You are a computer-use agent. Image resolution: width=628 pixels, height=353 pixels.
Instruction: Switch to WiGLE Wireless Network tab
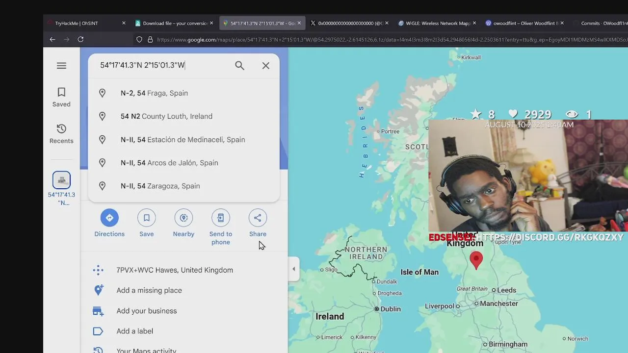coord(438,23)
